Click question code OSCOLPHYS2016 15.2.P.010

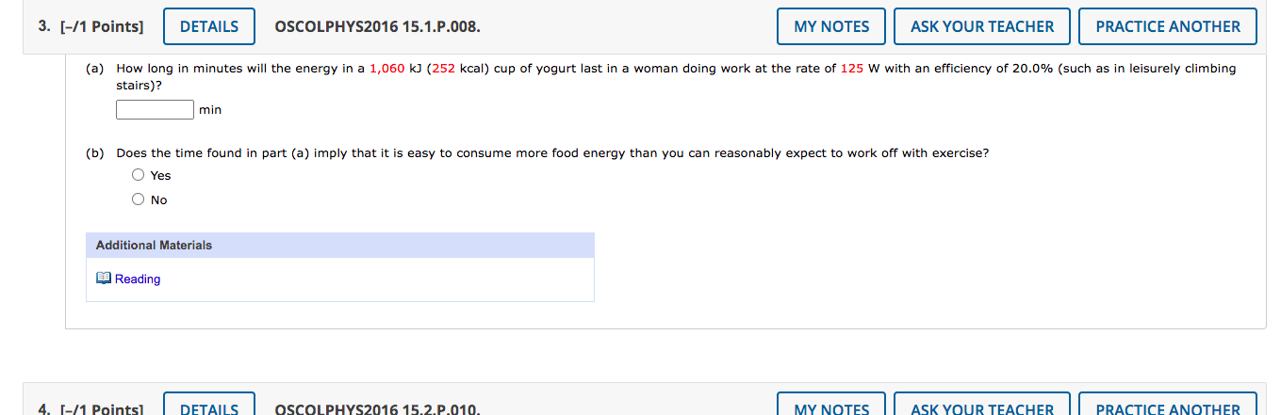tap(377, 408)
